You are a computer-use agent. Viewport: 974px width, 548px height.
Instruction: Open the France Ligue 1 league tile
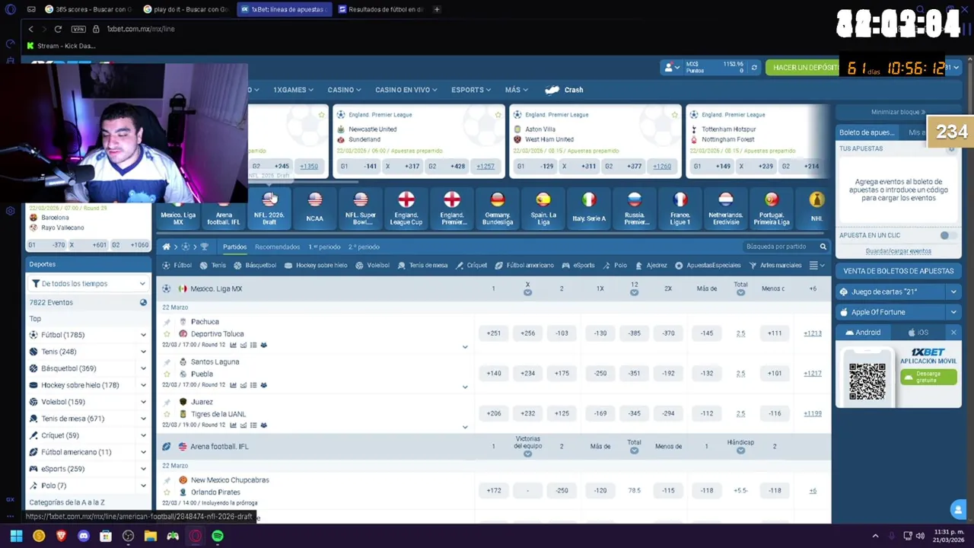click(x=680, y=209)
